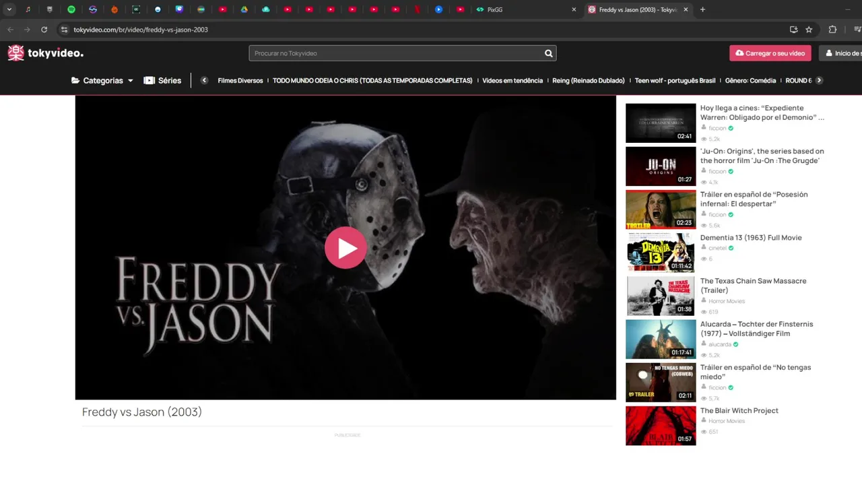This screenshot has height=485, width=862.
Task: Go forward in browser history
Action: click(x=27, y=30)
